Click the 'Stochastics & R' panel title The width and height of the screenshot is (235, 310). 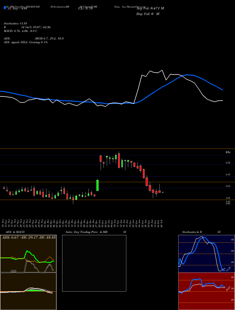(192, 232)
